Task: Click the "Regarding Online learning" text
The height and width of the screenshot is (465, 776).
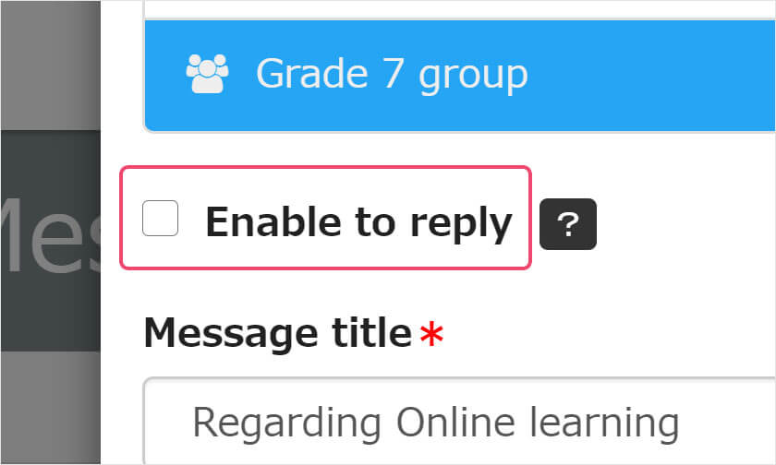Action: (435, 423)
